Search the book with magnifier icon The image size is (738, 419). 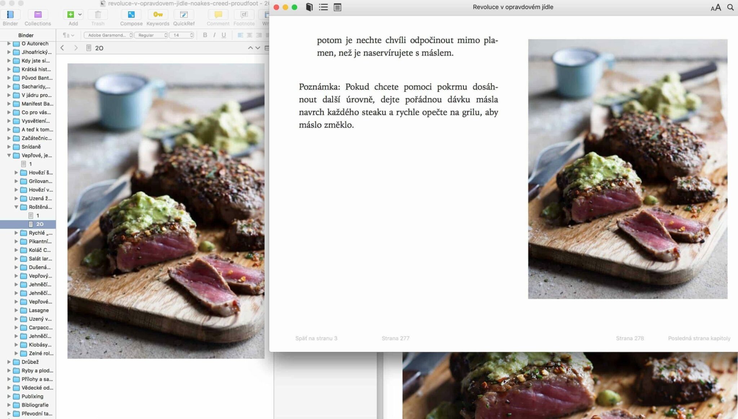click(730, 7)
